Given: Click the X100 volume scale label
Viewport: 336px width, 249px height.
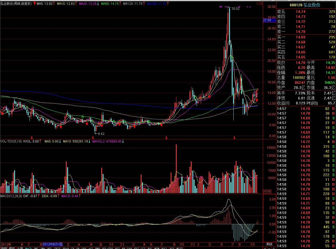Looking at the screenshot, I should [x=267, y=191].
